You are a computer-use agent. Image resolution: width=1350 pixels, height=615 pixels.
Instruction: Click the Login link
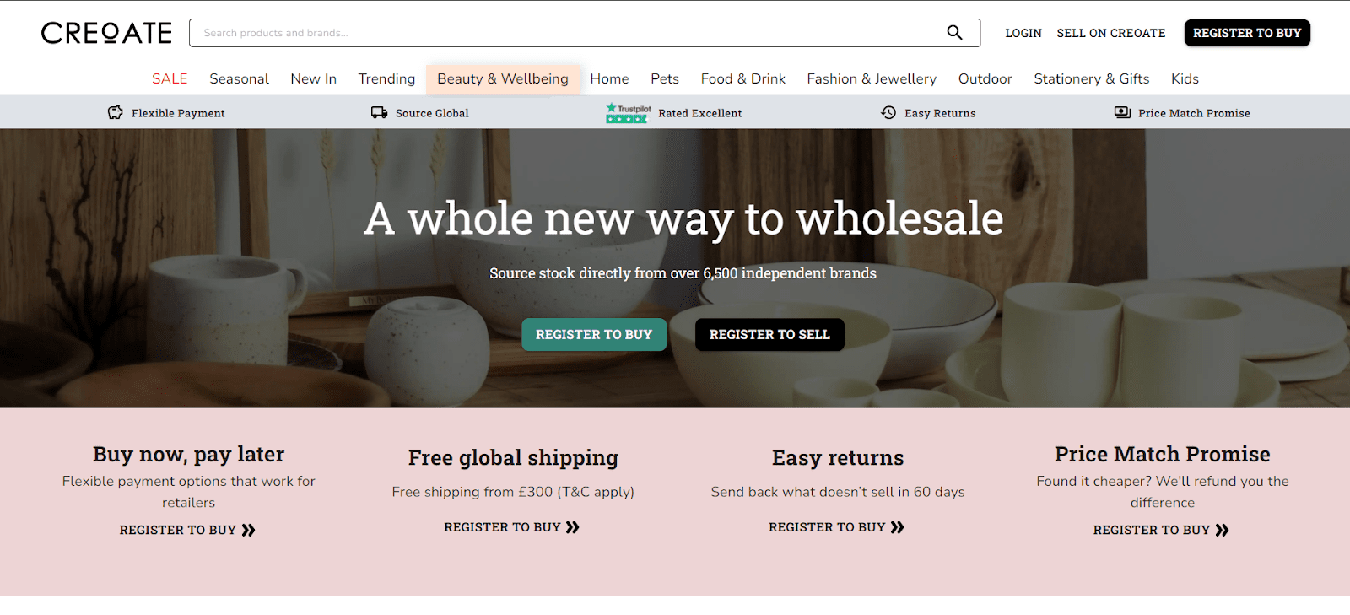click(x=1023, y=33)
